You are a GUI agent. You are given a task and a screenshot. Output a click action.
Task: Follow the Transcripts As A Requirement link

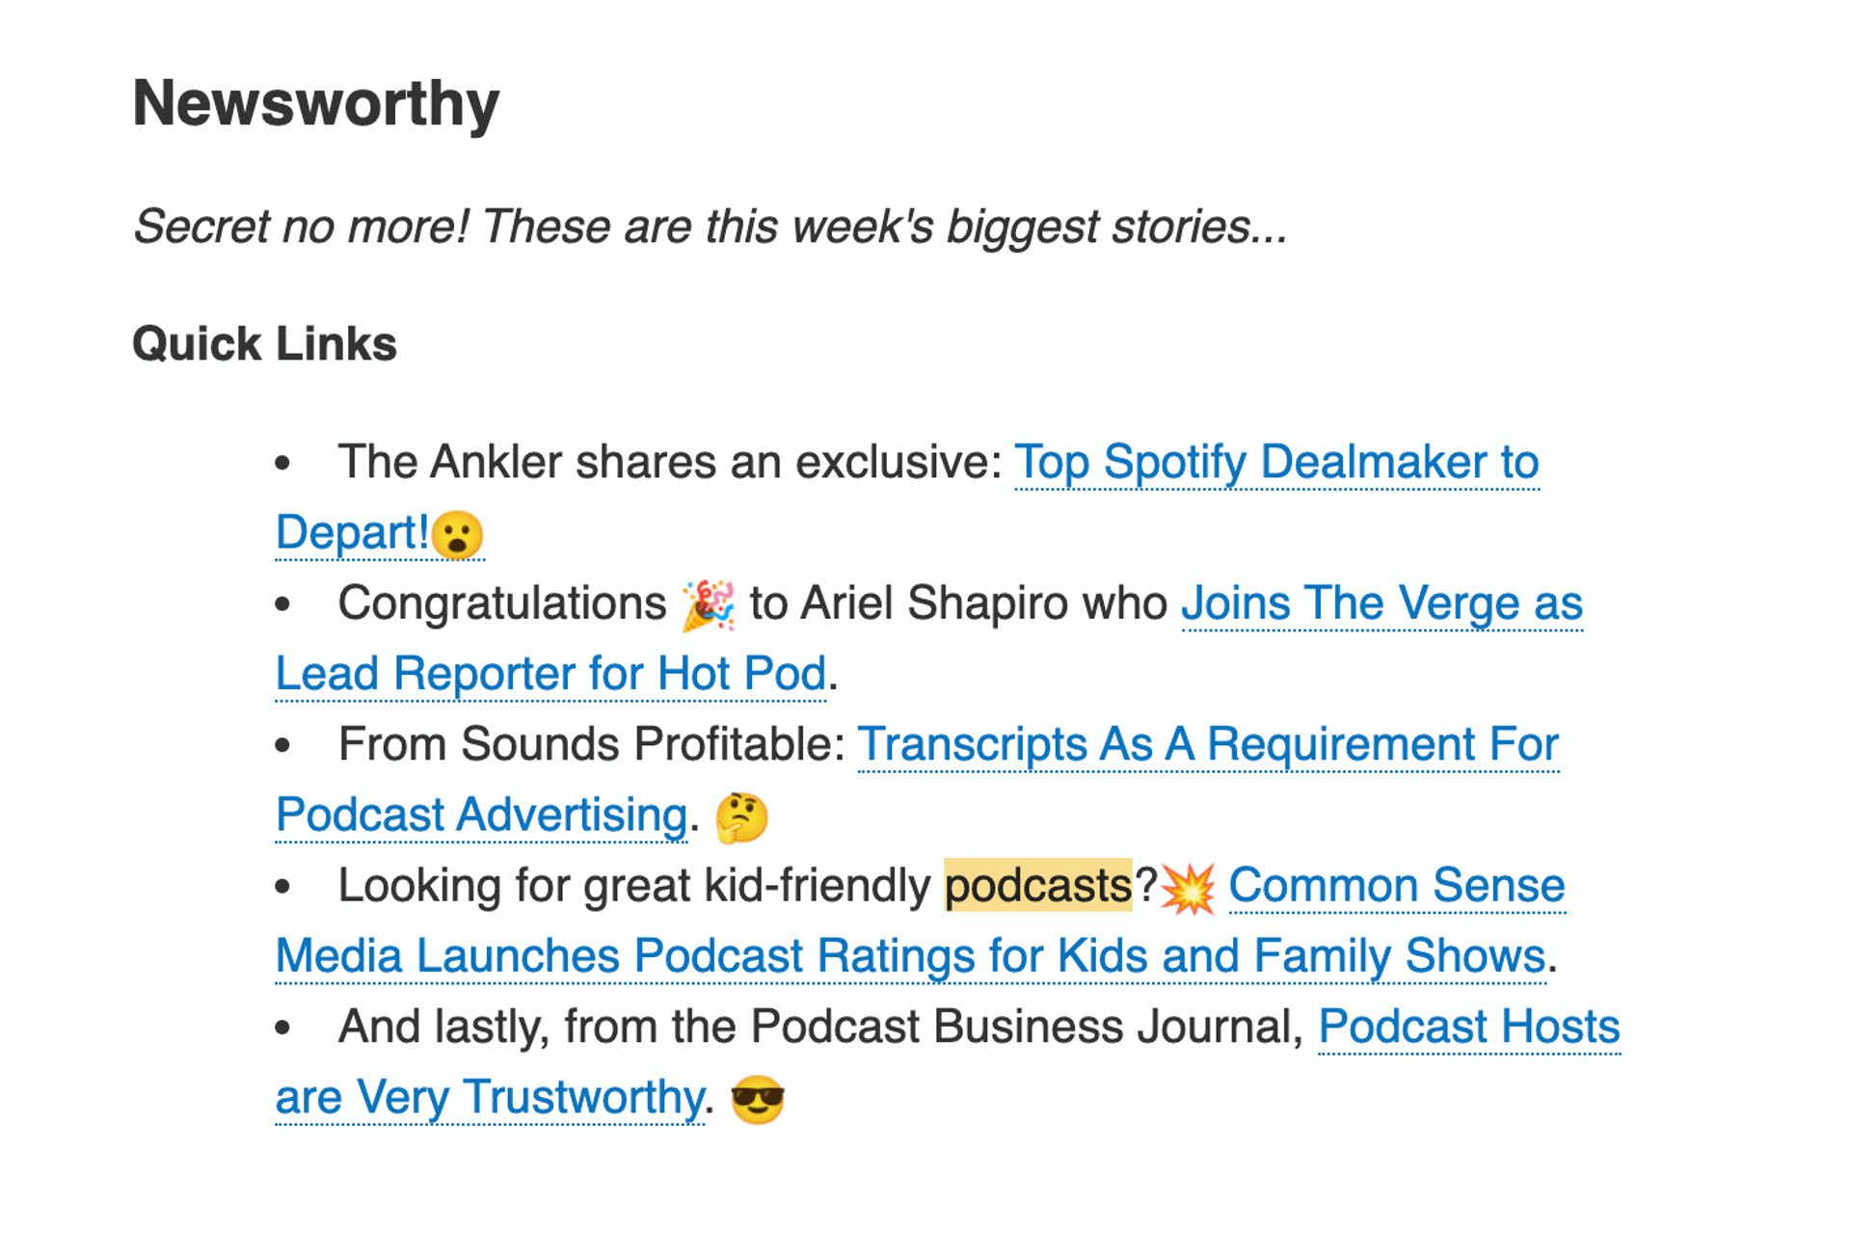click(x=1207, y=745)
